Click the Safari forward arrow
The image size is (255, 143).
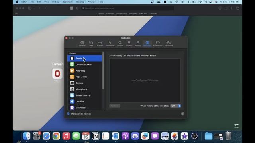pos(45,8)
